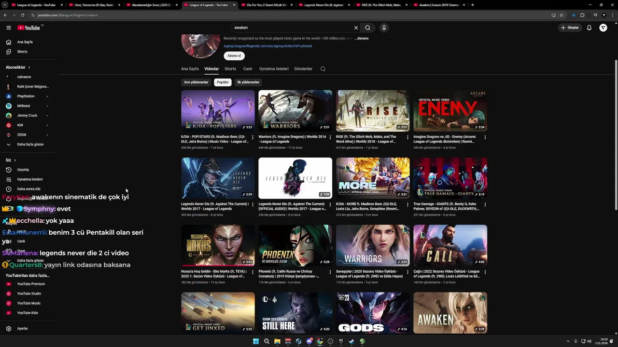
Task: Open Windows taskbar search
Action: (x=267, y=341)
